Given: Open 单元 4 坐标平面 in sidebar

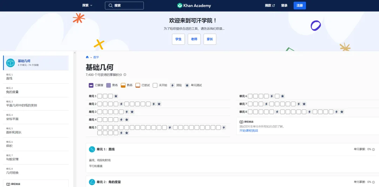Looking at the screenshot, I should 36,118.
